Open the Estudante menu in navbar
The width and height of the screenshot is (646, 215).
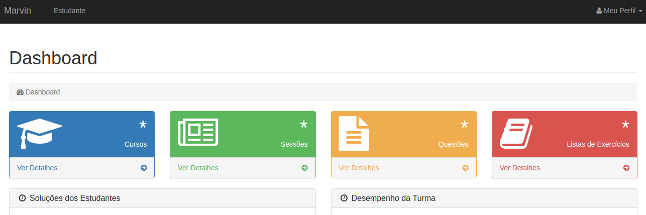pyautogui.click(x=69, y=11)
